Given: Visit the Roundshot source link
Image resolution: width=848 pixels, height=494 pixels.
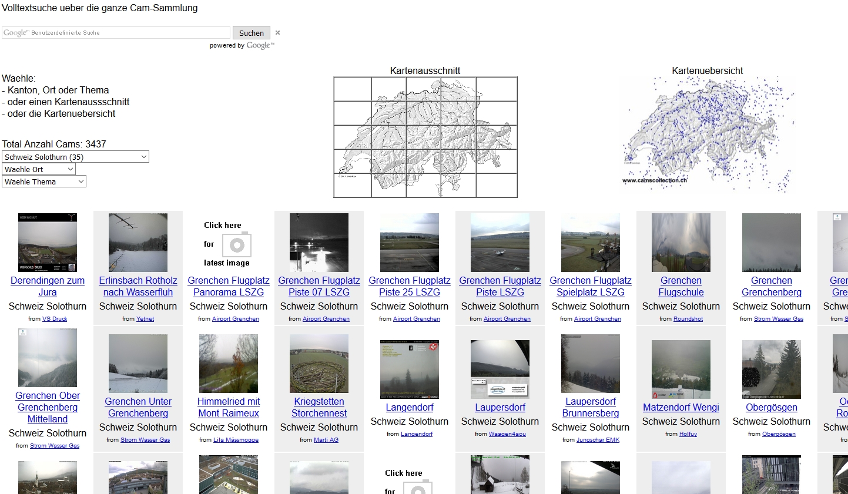Looking at the screenshot, I should click(x=688, y=319).
